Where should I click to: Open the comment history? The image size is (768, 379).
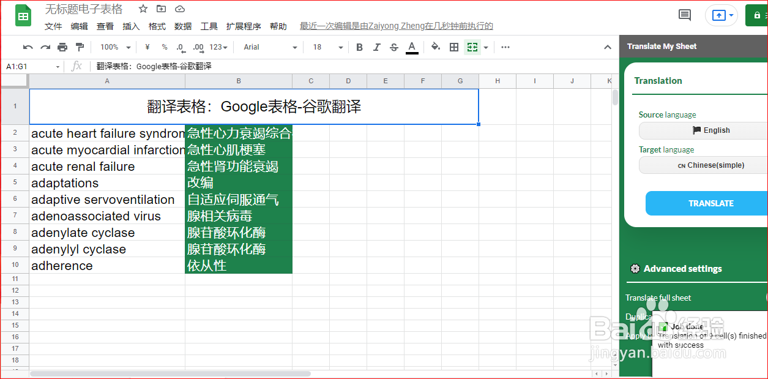pos(685,15)
